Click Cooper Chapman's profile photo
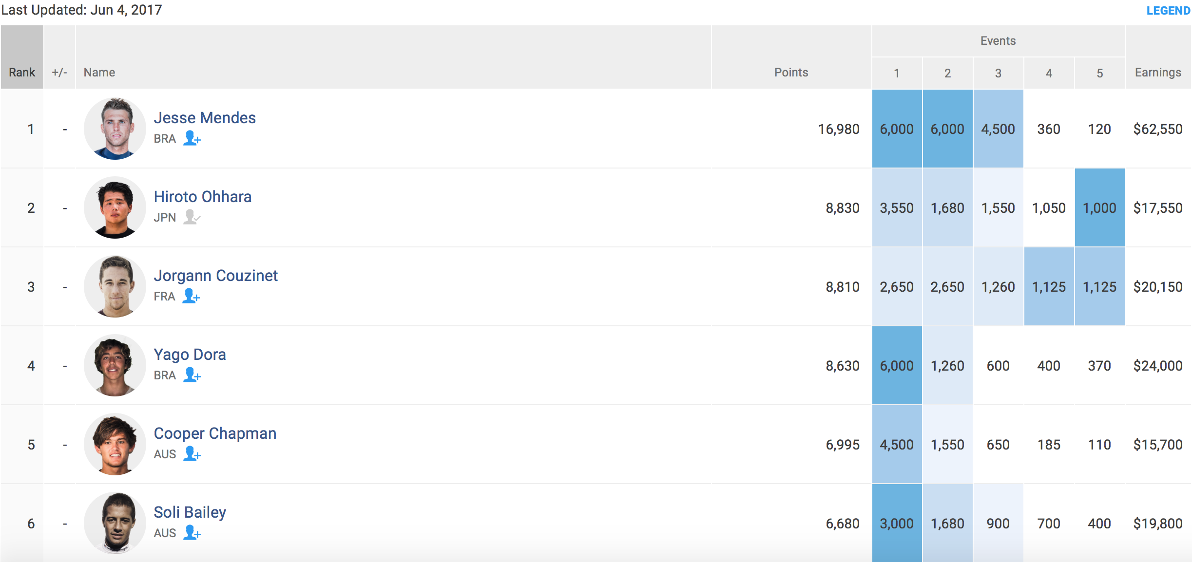This screenshot has width=1192, height=562. (x=115, y=444)
